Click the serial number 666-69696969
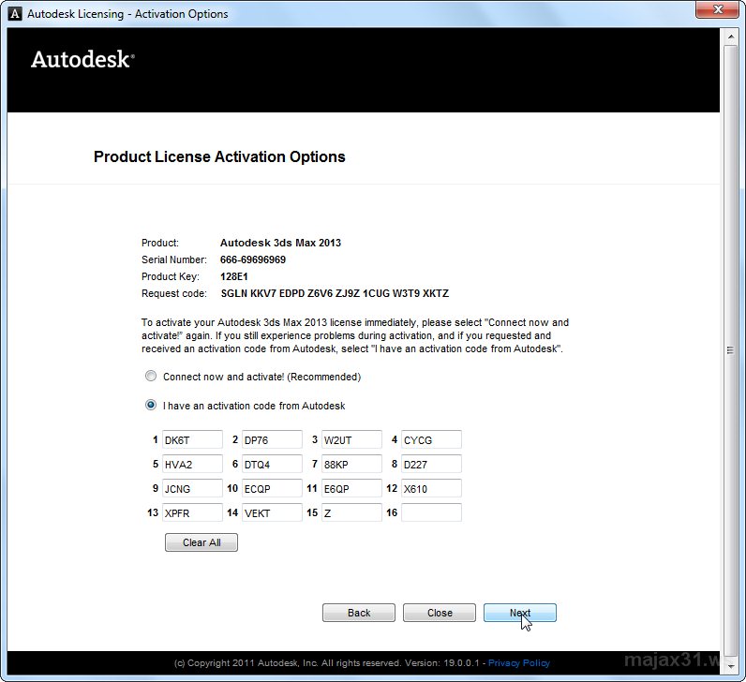This screenshot has width=746, height=682. tap(253, 259)
